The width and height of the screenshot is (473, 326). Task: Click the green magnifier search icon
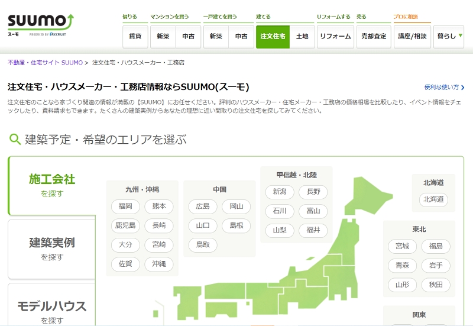click(x=15, y=140)
